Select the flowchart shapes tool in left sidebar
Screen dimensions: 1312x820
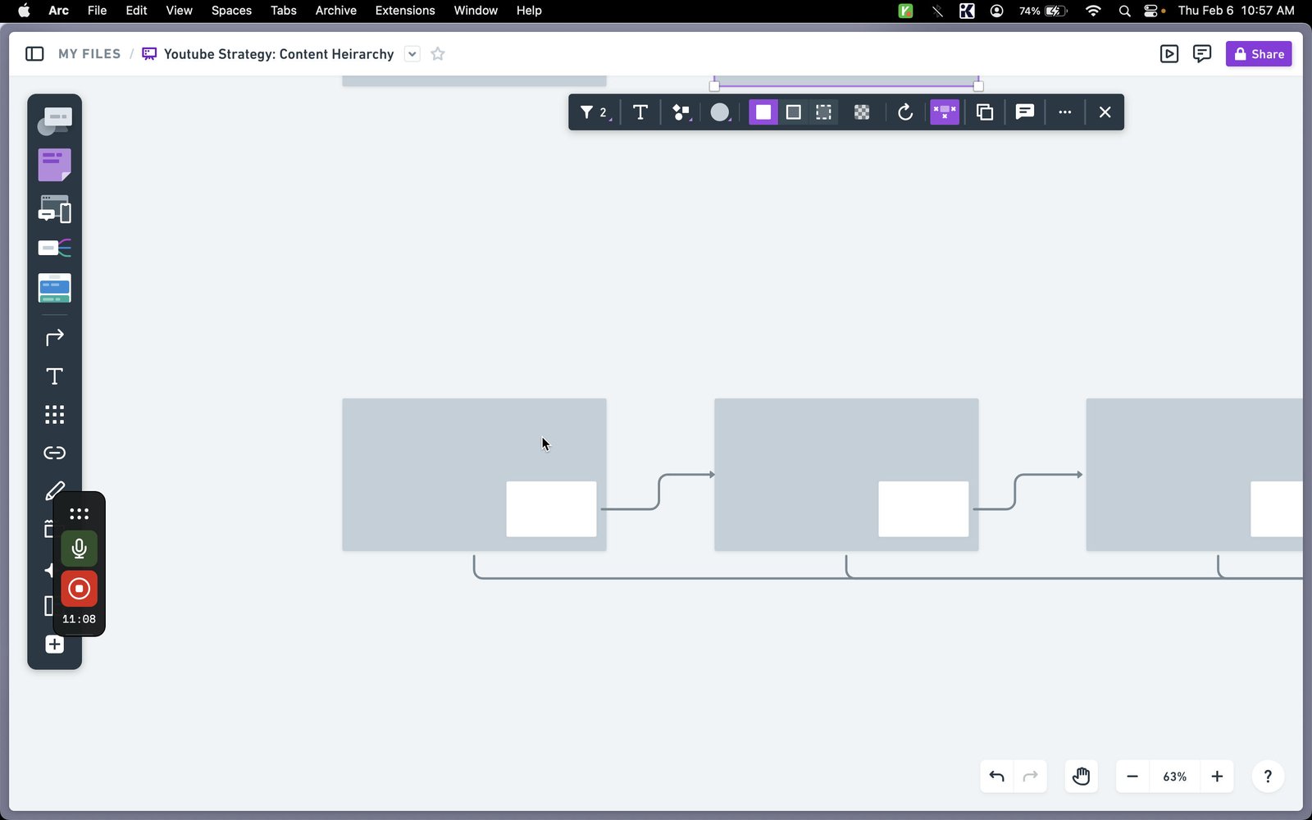pos(54,121)
